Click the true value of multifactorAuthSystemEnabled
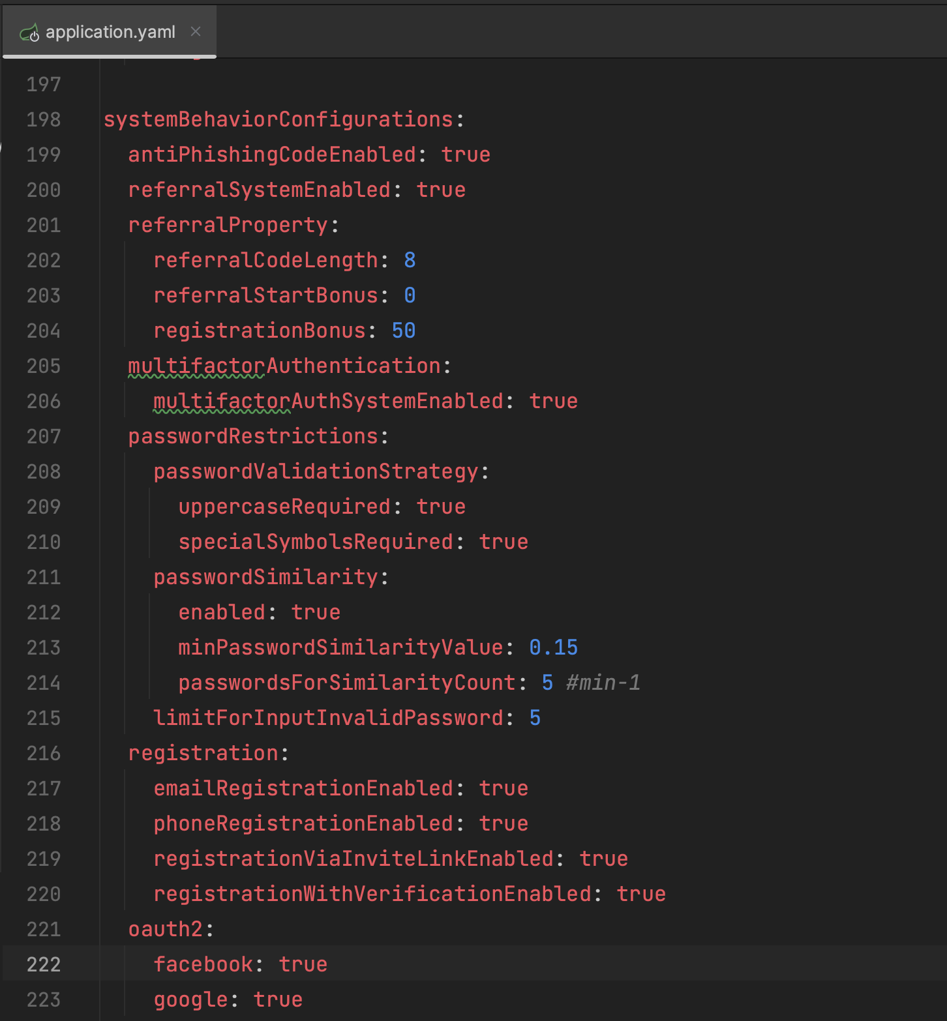Screen dimensions: 947x1021 point(553,401)
